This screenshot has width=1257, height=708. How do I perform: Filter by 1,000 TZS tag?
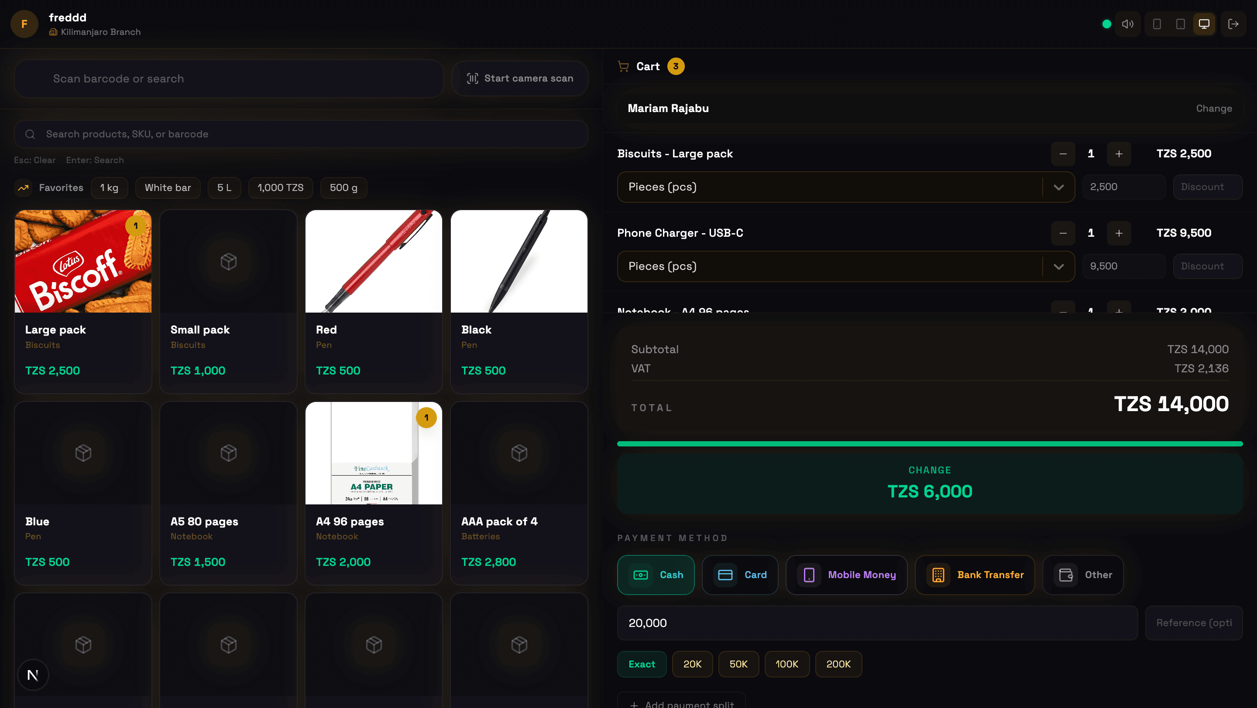[281, 187]
